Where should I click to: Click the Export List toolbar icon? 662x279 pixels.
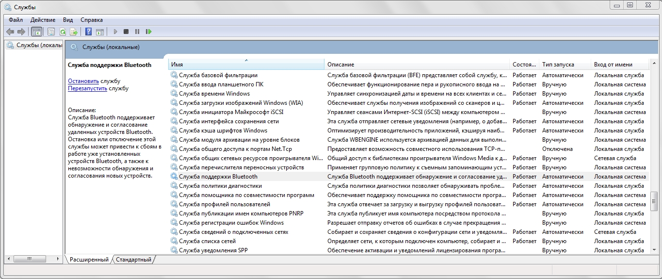click(74, 32)
